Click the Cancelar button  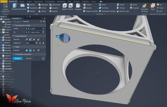click(x=28, y=58)
